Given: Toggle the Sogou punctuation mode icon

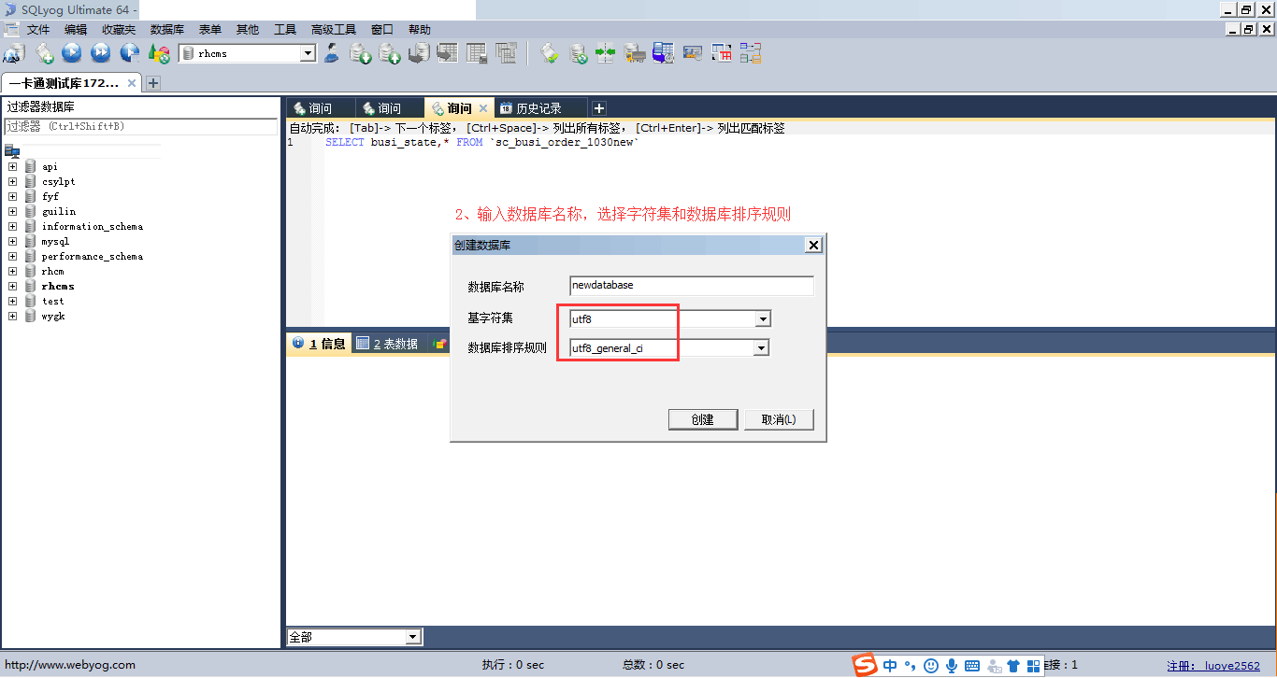Looking at the screenshot, I should pyautogui.click(x=910, y=666).
